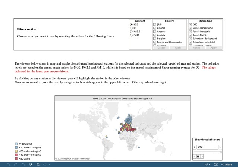Open the Download icon menu
Image resolution: width=238 pixels, height=167 pixels.
coord(207,164)
